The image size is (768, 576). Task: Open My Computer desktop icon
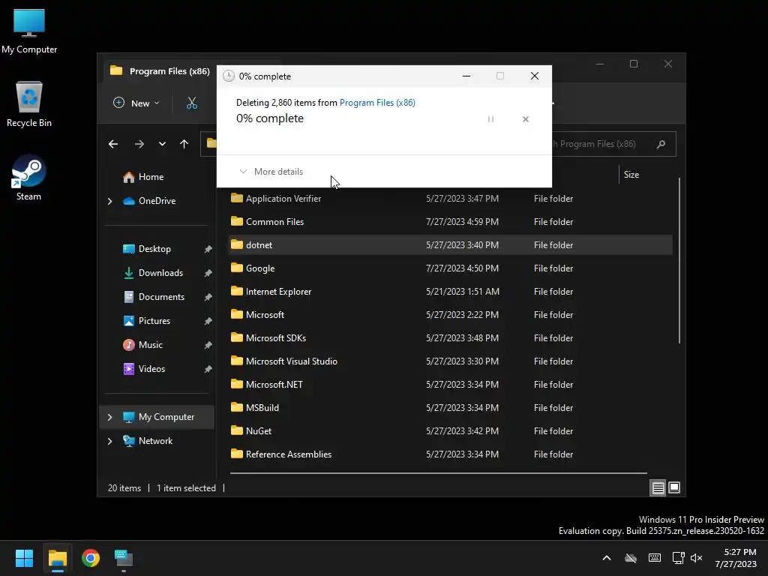point(29,30)
